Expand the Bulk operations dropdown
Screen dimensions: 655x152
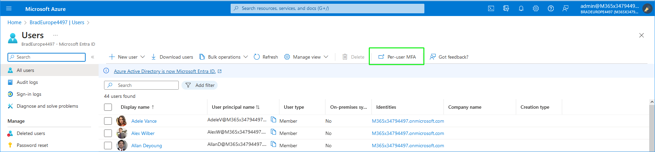(x=246, y=57)
